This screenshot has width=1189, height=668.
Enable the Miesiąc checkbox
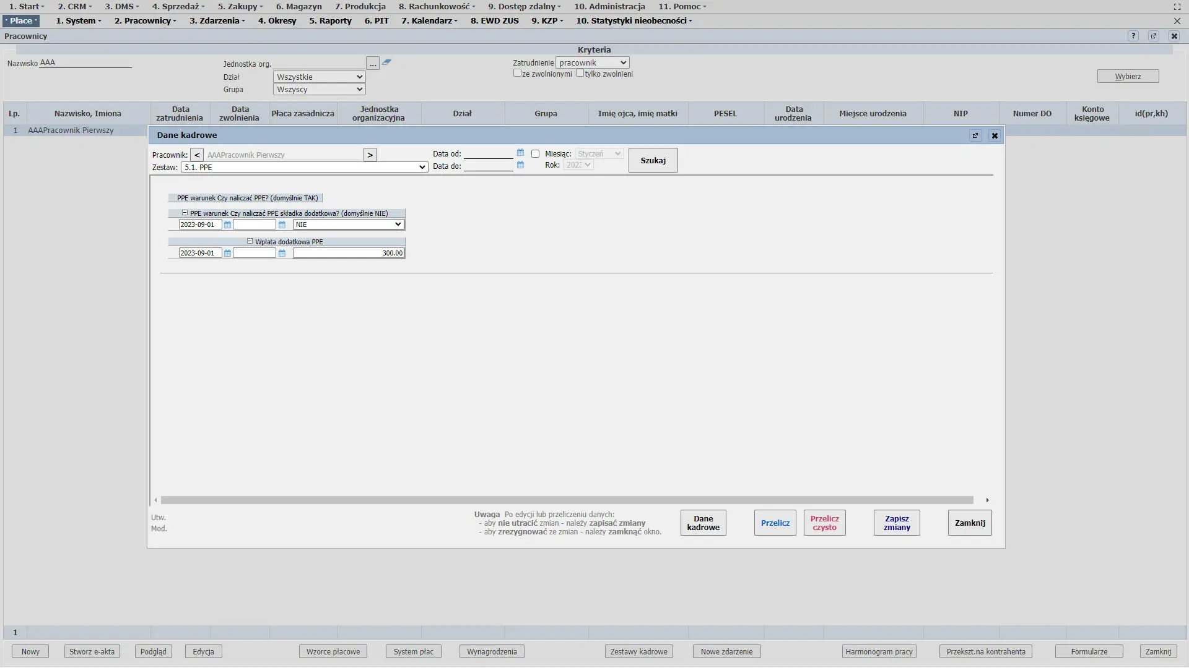535,154
